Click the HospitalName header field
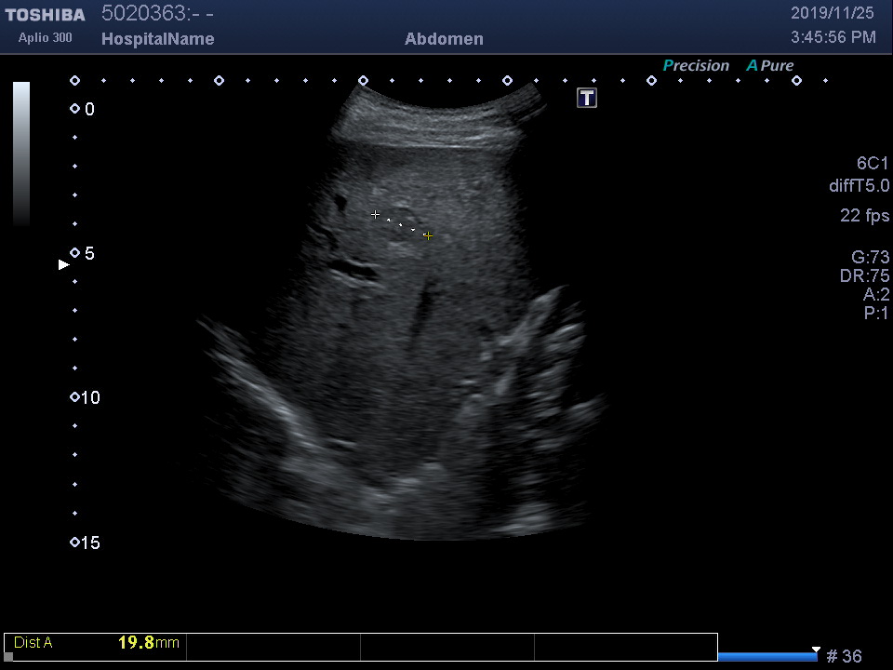This screenshot has width=893, height=670. coord(157,39)
